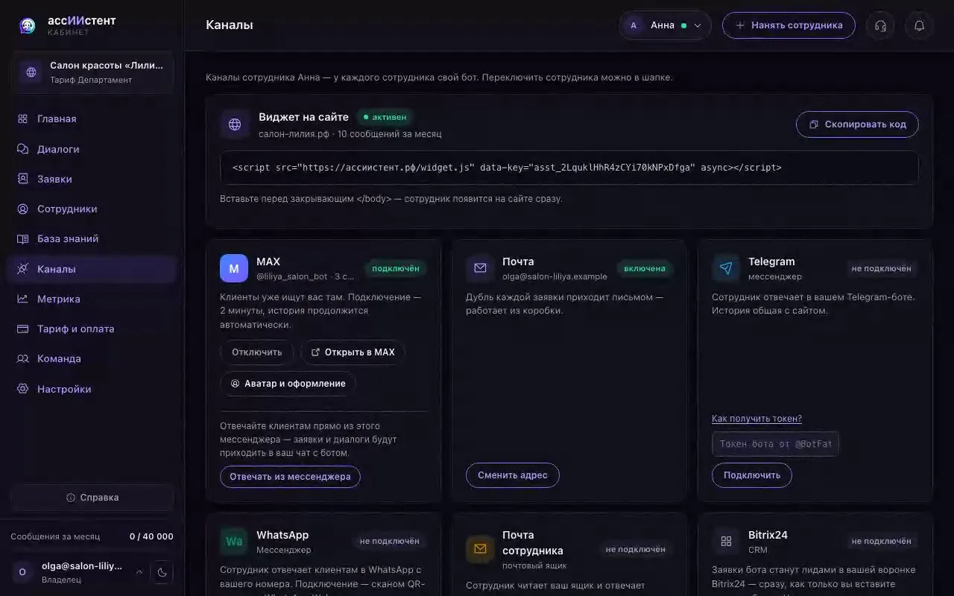The image size is (954, 596).
Task: Click Открыть в MAX button
Action: pos(353,352)
